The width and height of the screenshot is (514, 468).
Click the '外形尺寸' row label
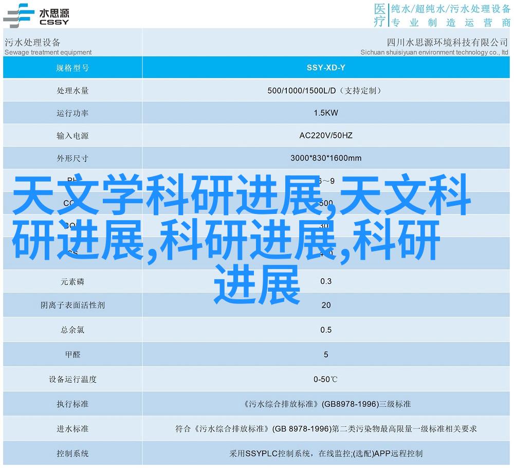tap(72, 158)
